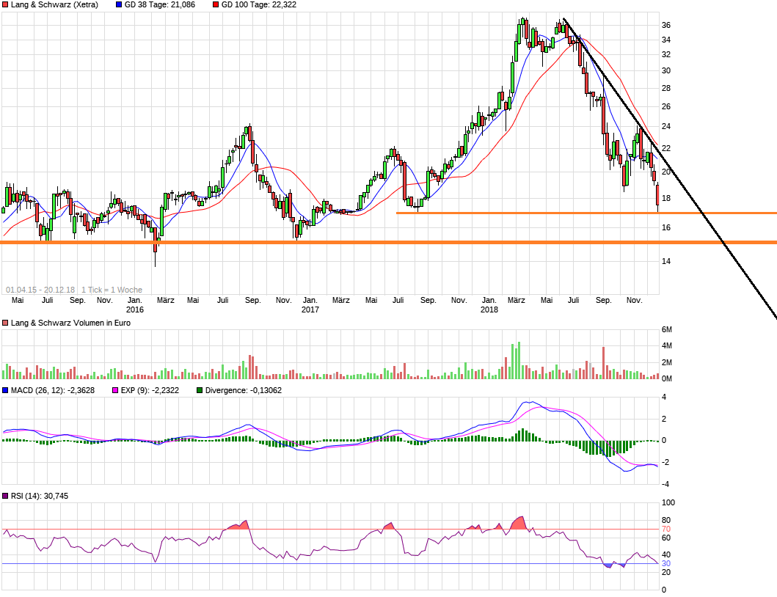The width and height of the screenshot is (777, 597).
Task: Click the 2017 year label on time axis
Action: [310, 310]
